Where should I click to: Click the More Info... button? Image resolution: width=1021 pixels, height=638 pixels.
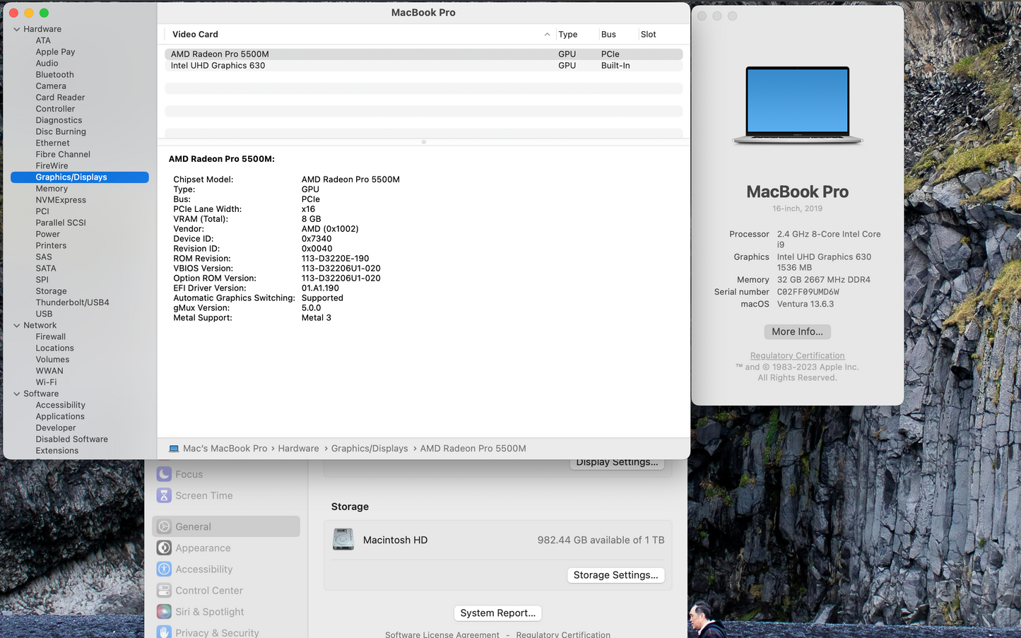(797, 331)
